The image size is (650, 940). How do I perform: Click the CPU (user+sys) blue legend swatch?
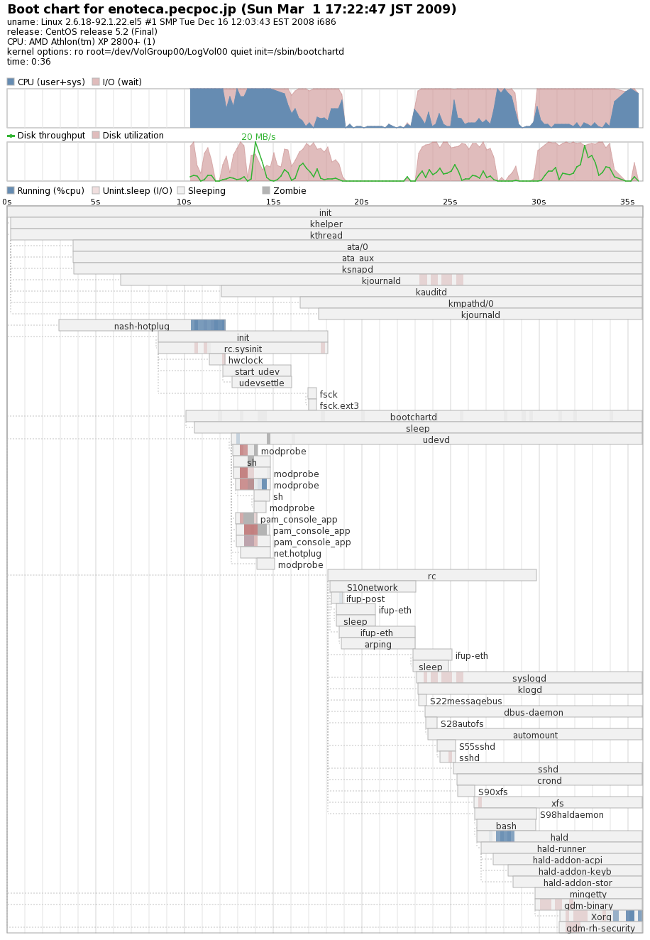(x=11, y=82)
